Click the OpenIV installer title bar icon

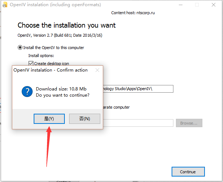[5, 5]
